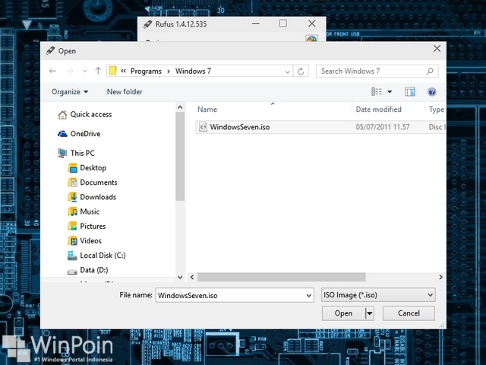Open the Videos folder
486x365 pixels.
point(90,241)
